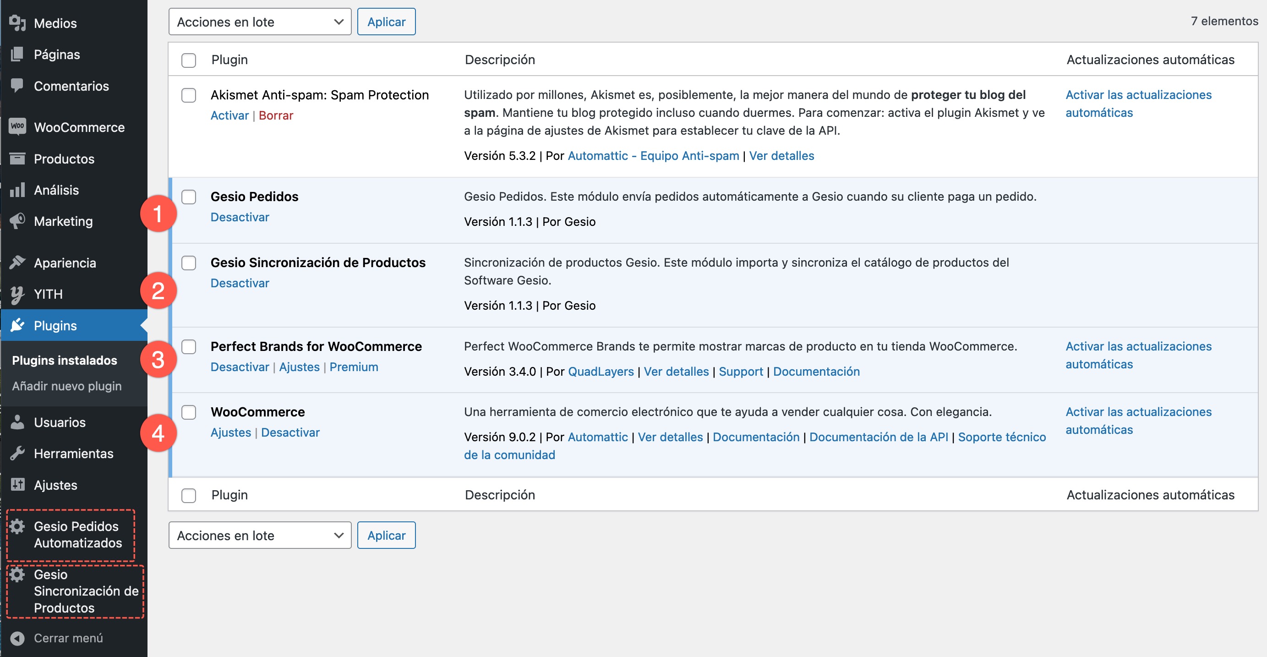Image resolution: width=1267 pixels, height=657 pixels.
Task: Open Herramientas in the sidebar
Action: [73, 453]
